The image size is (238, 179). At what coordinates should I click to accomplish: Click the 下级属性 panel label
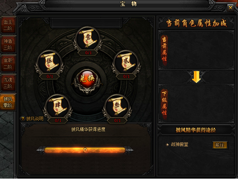pos(164,103)
